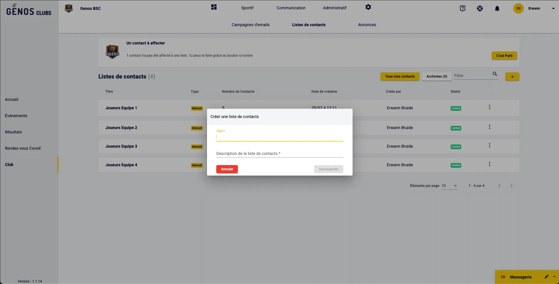The width and height of the screenshot is (559, 284).
Task: Open the elements per page dropdown
Action: click(x=450, y=186)
